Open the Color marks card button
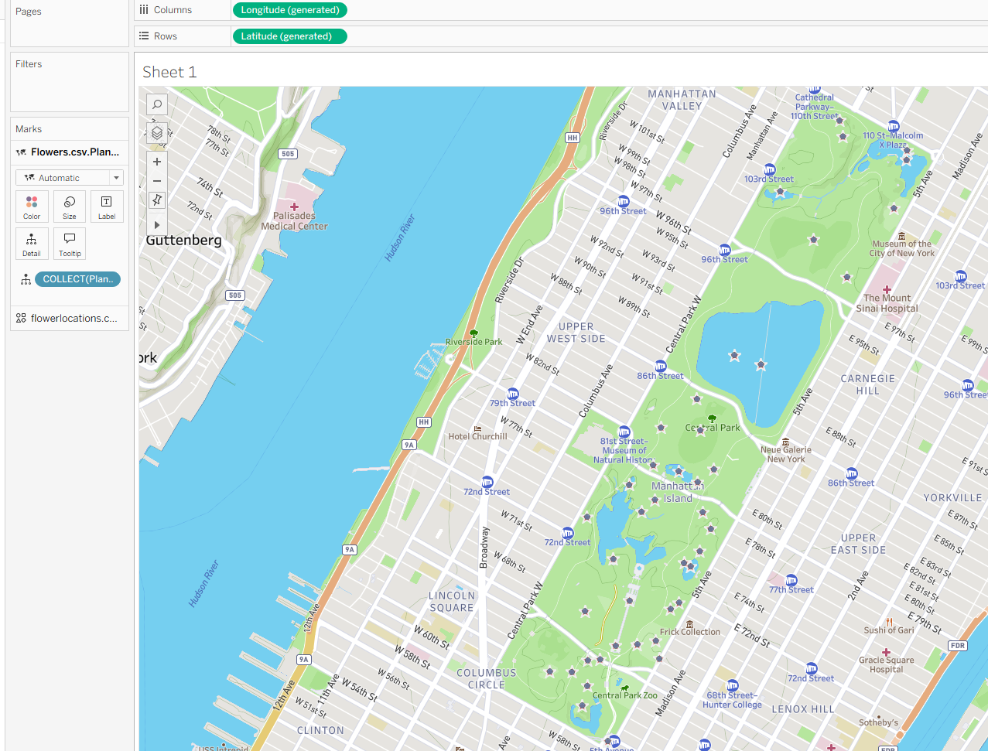Image resolution: width=988 pixels, height=751 pixels. [x=32, y=207]
